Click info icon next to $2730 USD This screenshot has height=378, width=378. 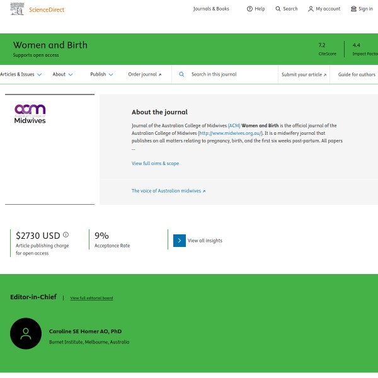click(x=66, y=235)
